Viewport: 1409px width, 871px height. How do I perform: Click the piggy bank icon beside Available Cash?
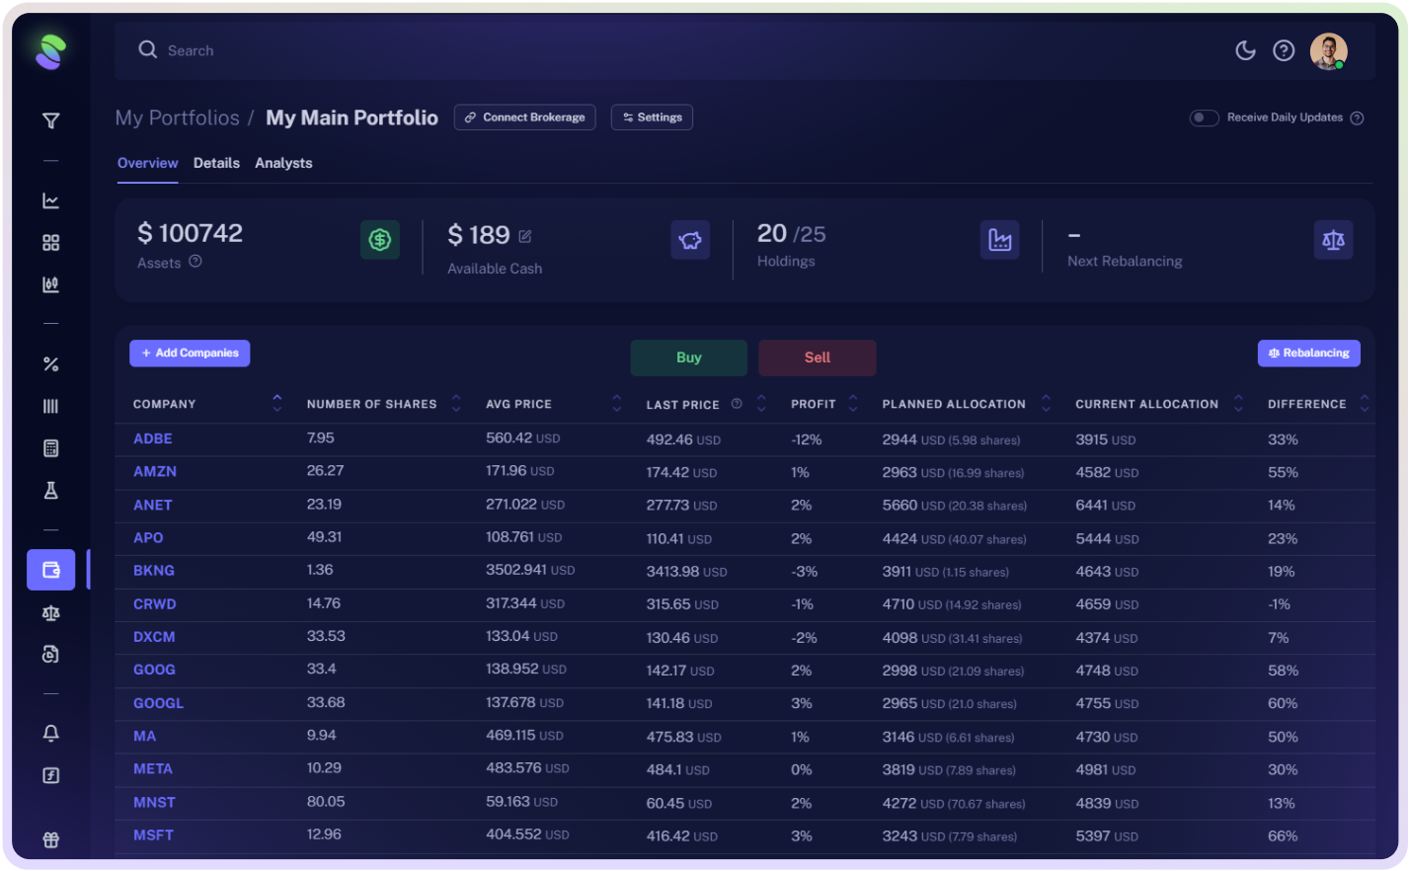pos(689,239)
